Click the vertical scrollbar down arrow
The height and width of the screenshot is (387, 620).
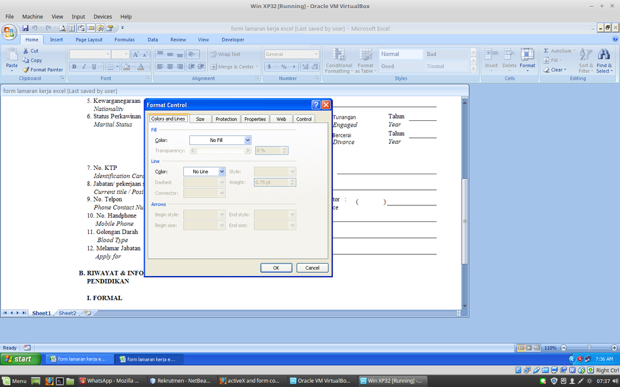coord(465,306)
